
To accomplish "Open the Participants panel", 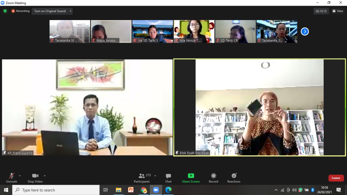I will click(142, 178).
